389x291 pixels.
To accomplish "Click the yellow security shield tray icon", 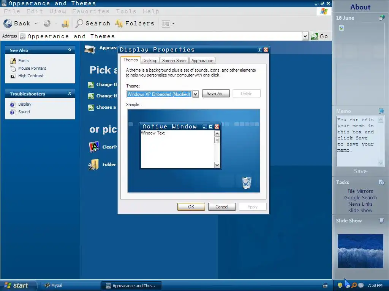I will click(340, 285).
